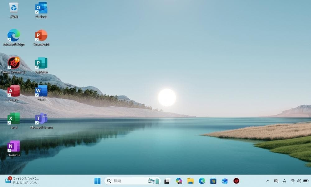Open Outlook using its desktop shortcut
311x187 pixels.
pyautogui.click(x=41, y=8)
